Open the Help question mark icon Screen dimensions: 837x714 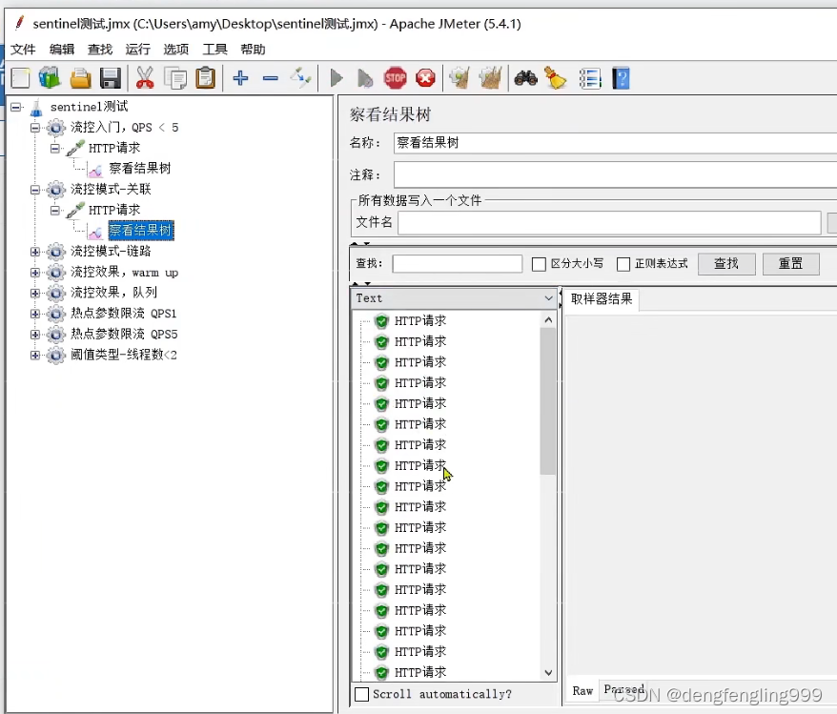coord(621,78)
